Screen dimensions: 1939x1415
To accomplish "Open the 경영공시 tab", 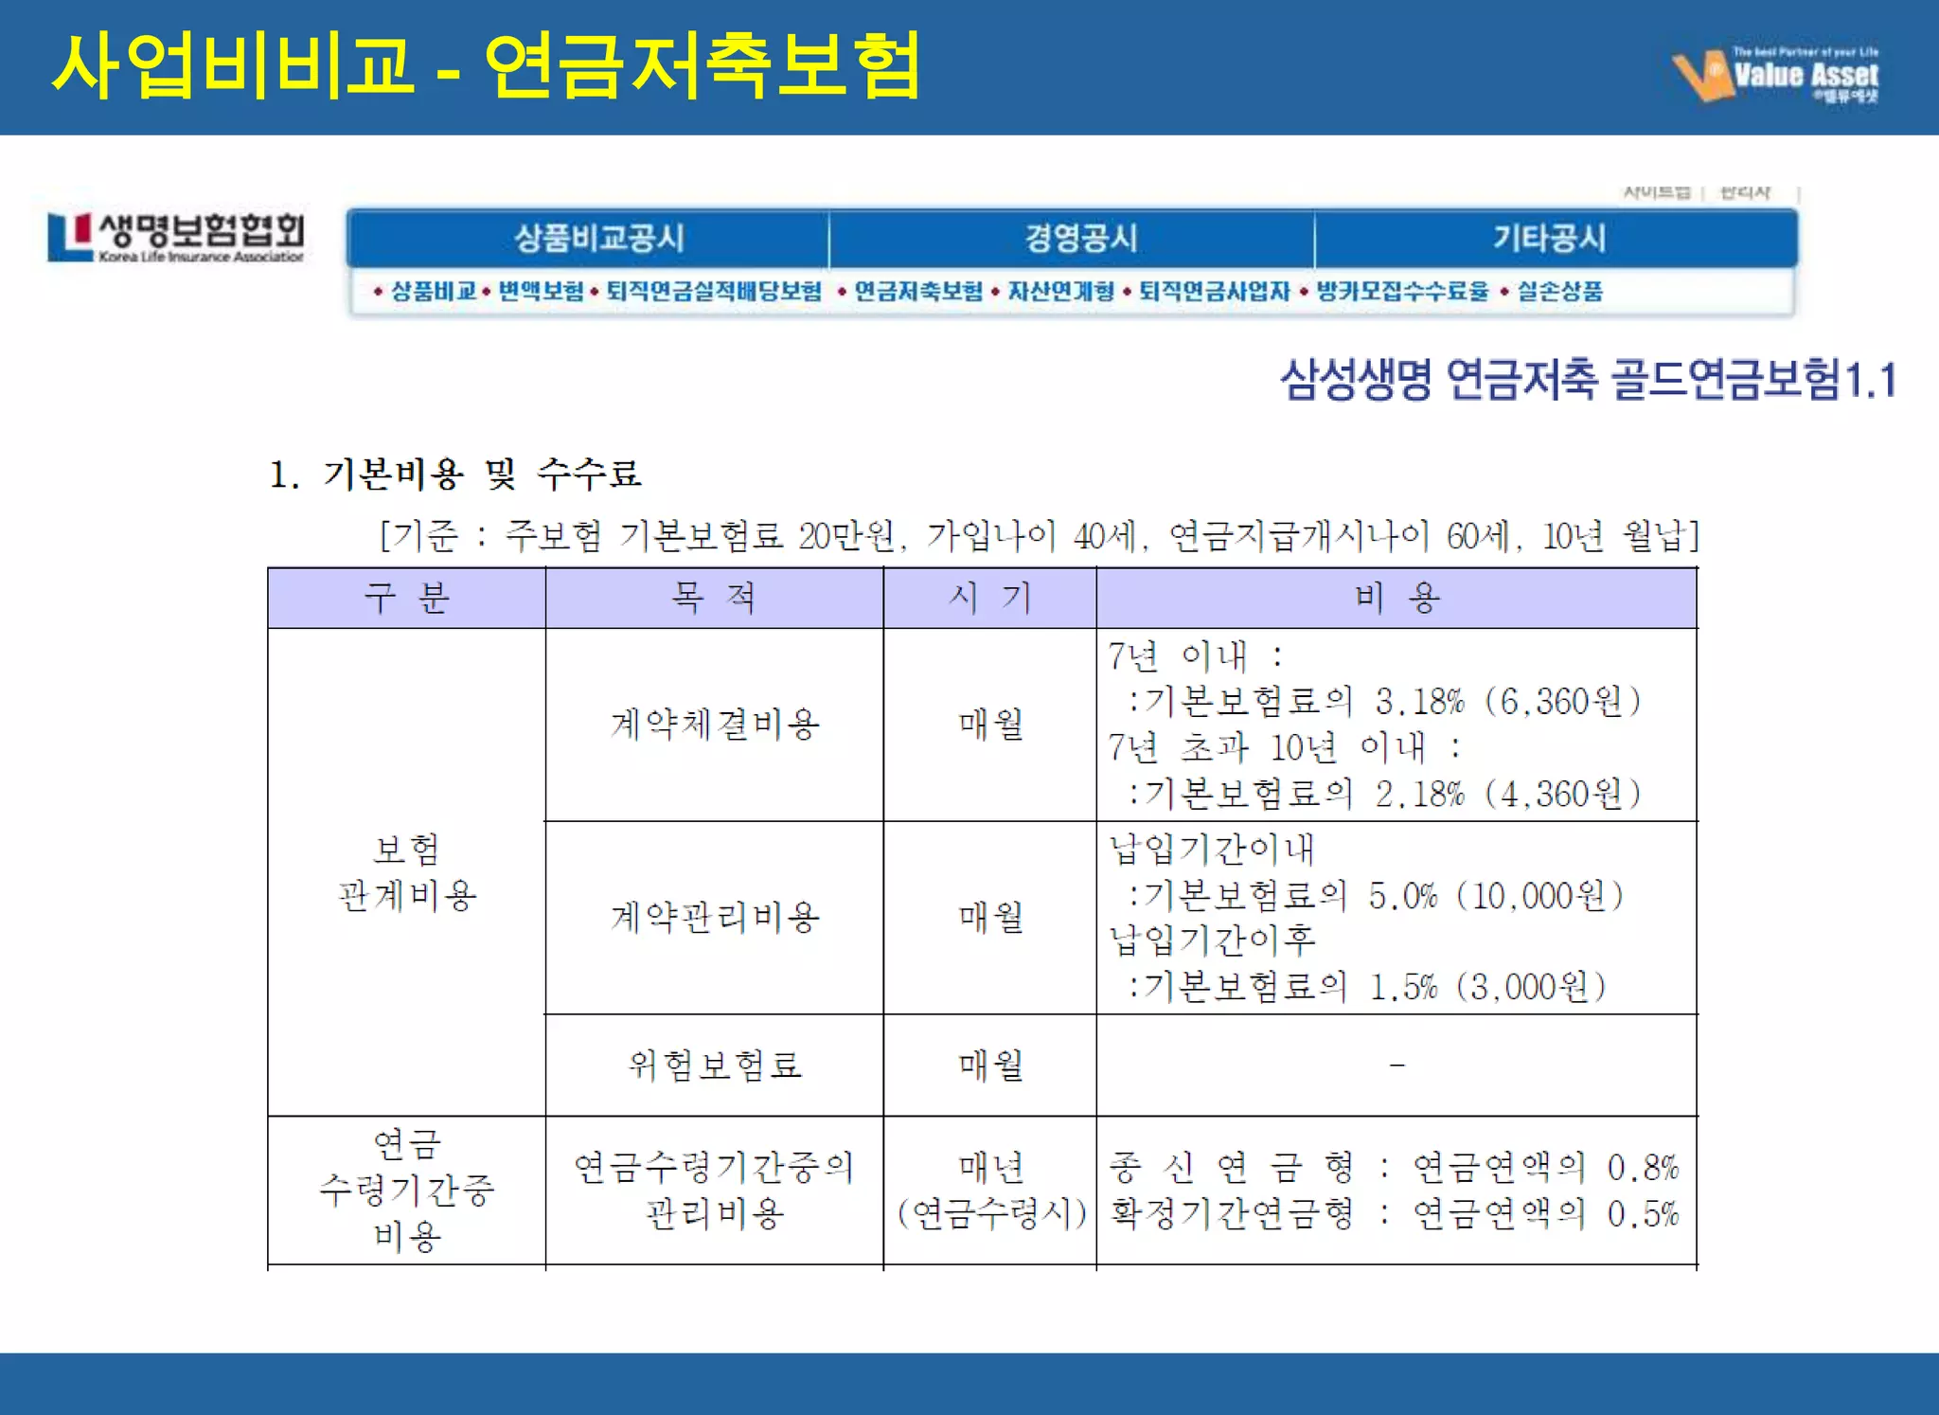I will tap(1080, 238).
